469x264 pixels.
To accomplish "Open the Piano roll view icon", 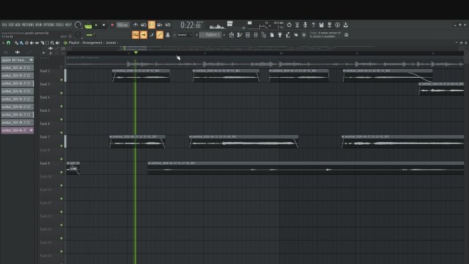I will [x=240, y=35].
